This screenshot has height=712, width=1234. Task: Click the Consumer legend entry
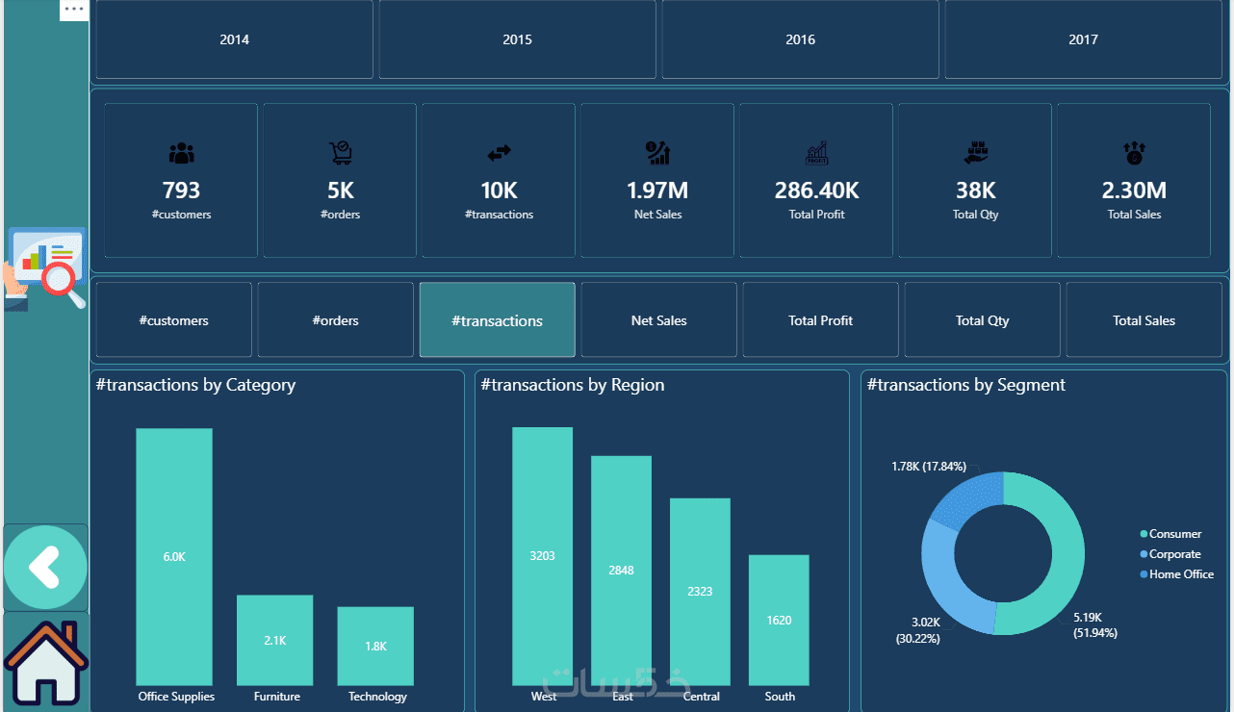(x=1170, y=534)
